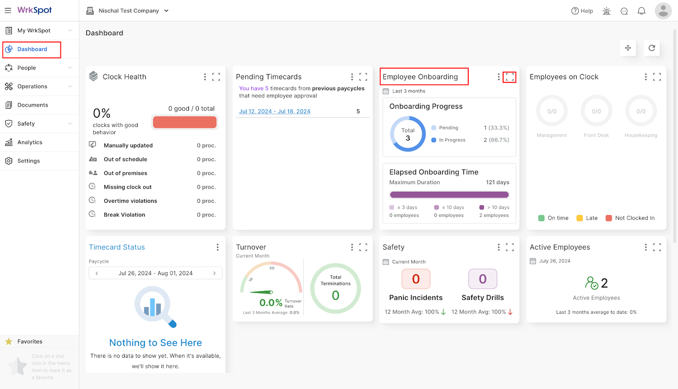The height and width of the screenshot is (389, 678).
Task: Expand the People sidebar section
Action: (27, 68)
